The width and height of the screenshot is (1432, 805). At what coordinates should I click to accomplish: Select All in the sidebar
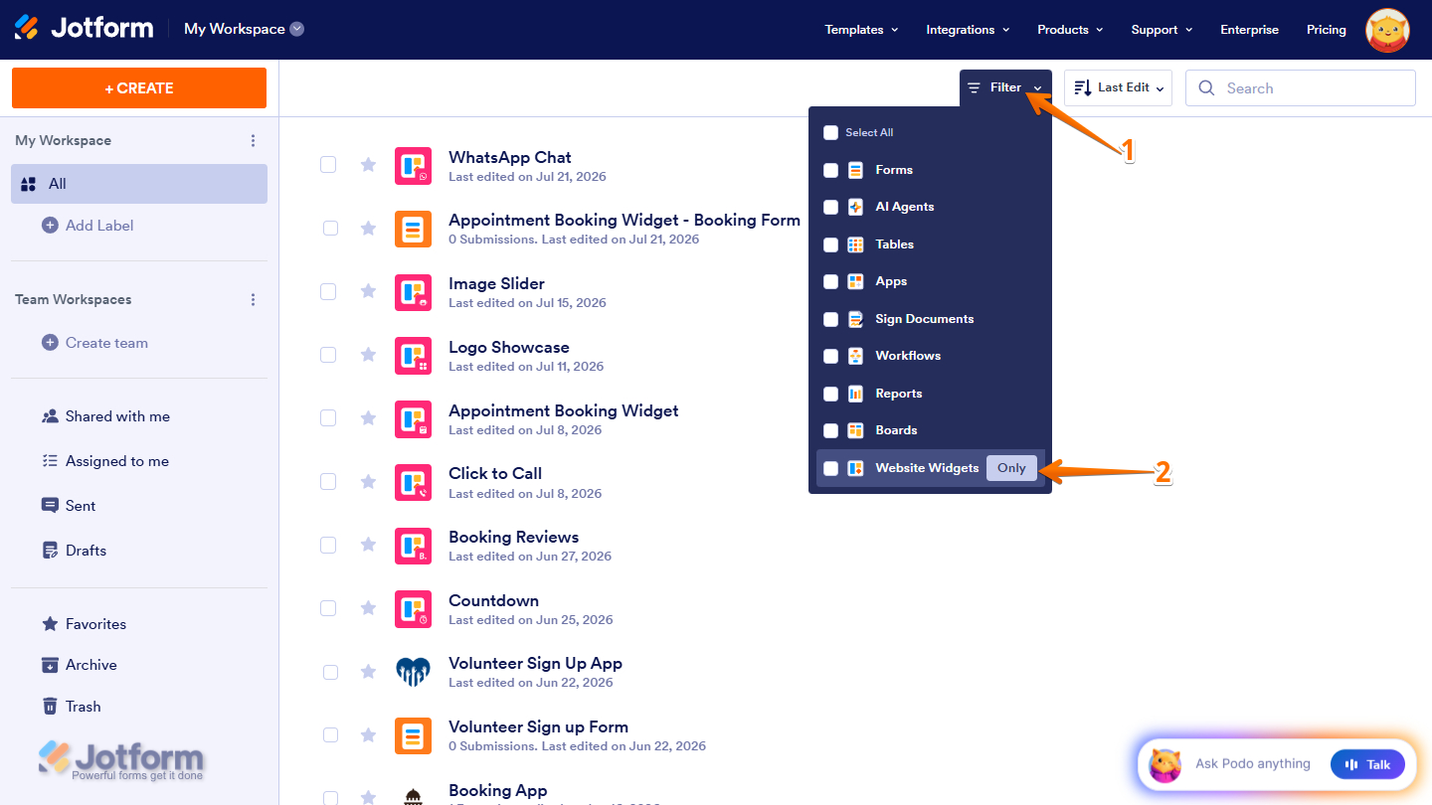pos(139,184)
